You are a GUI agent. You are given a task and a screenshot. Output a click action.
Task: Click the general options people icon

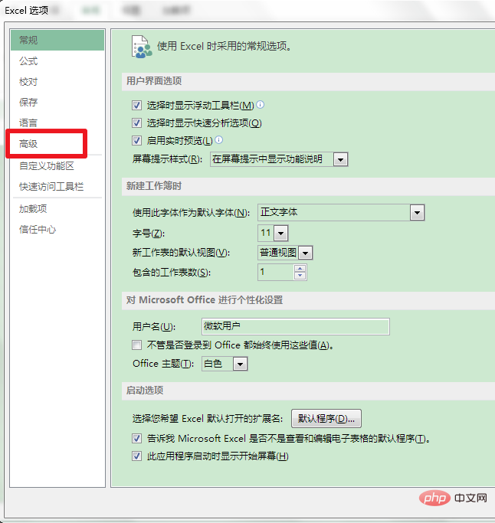click(x=142, y=47)
